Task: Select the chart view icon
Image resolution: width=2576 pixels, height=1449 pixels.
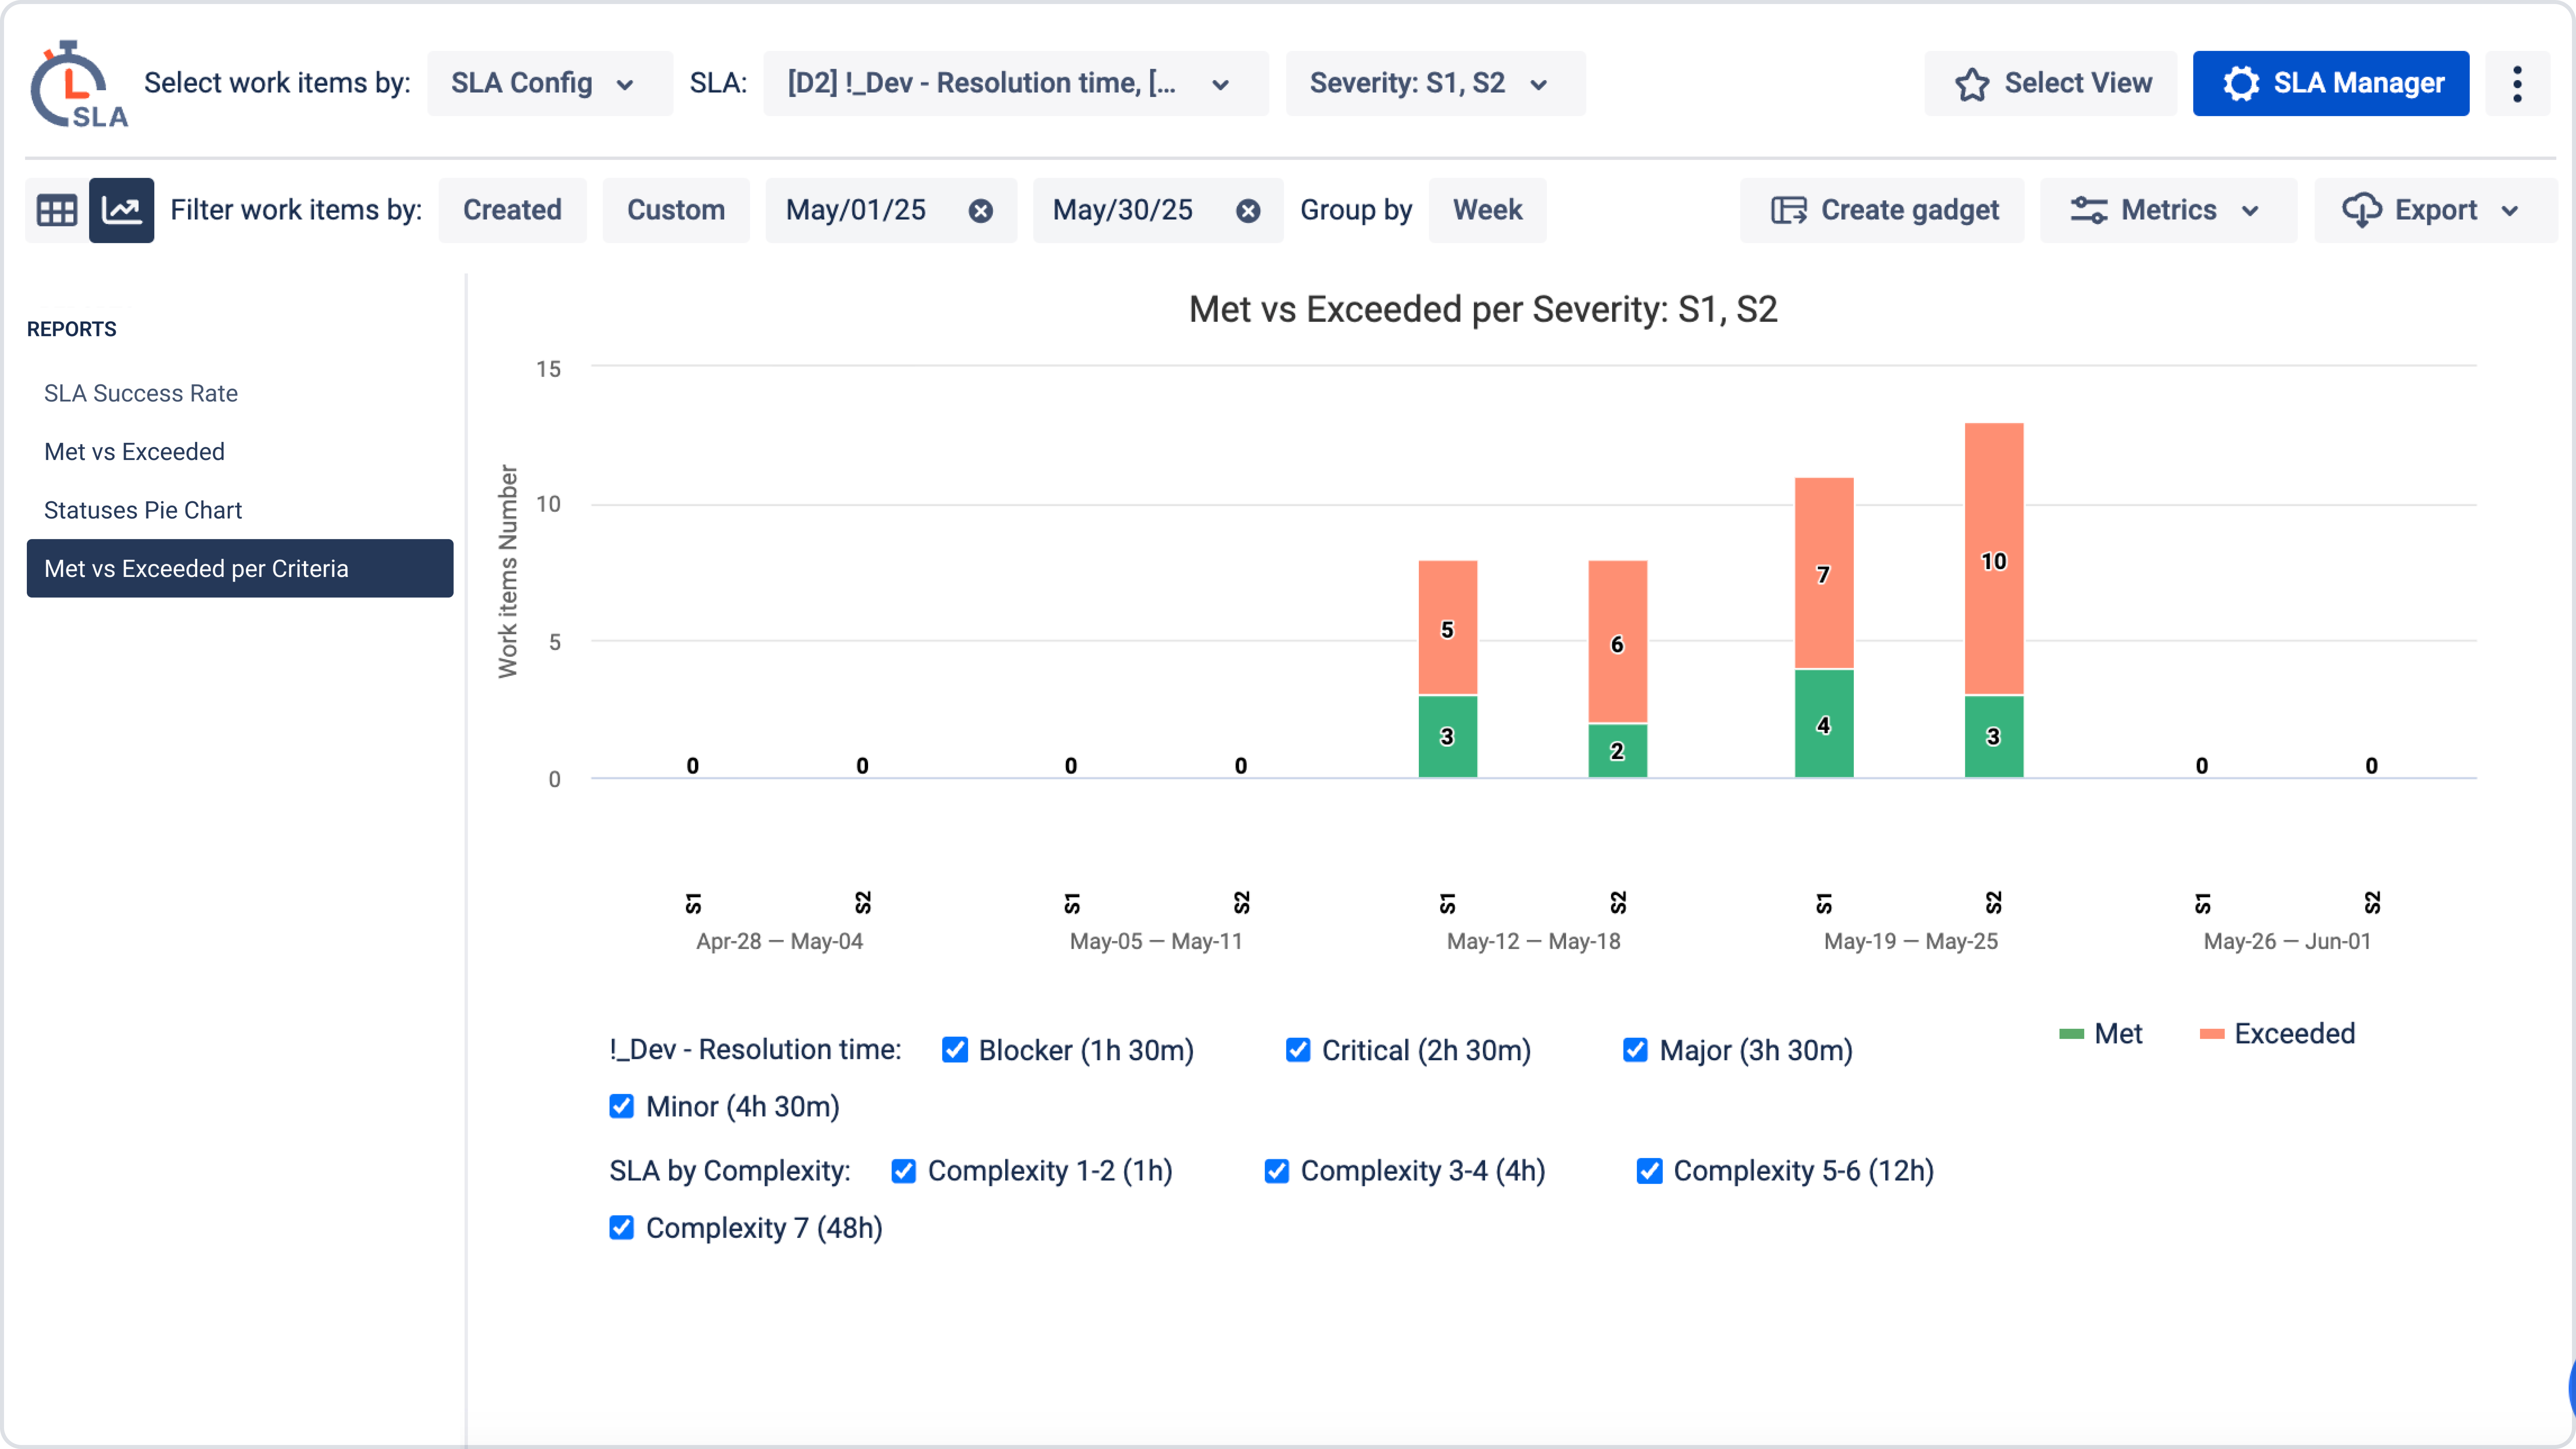Action: [x=122, y=210]
